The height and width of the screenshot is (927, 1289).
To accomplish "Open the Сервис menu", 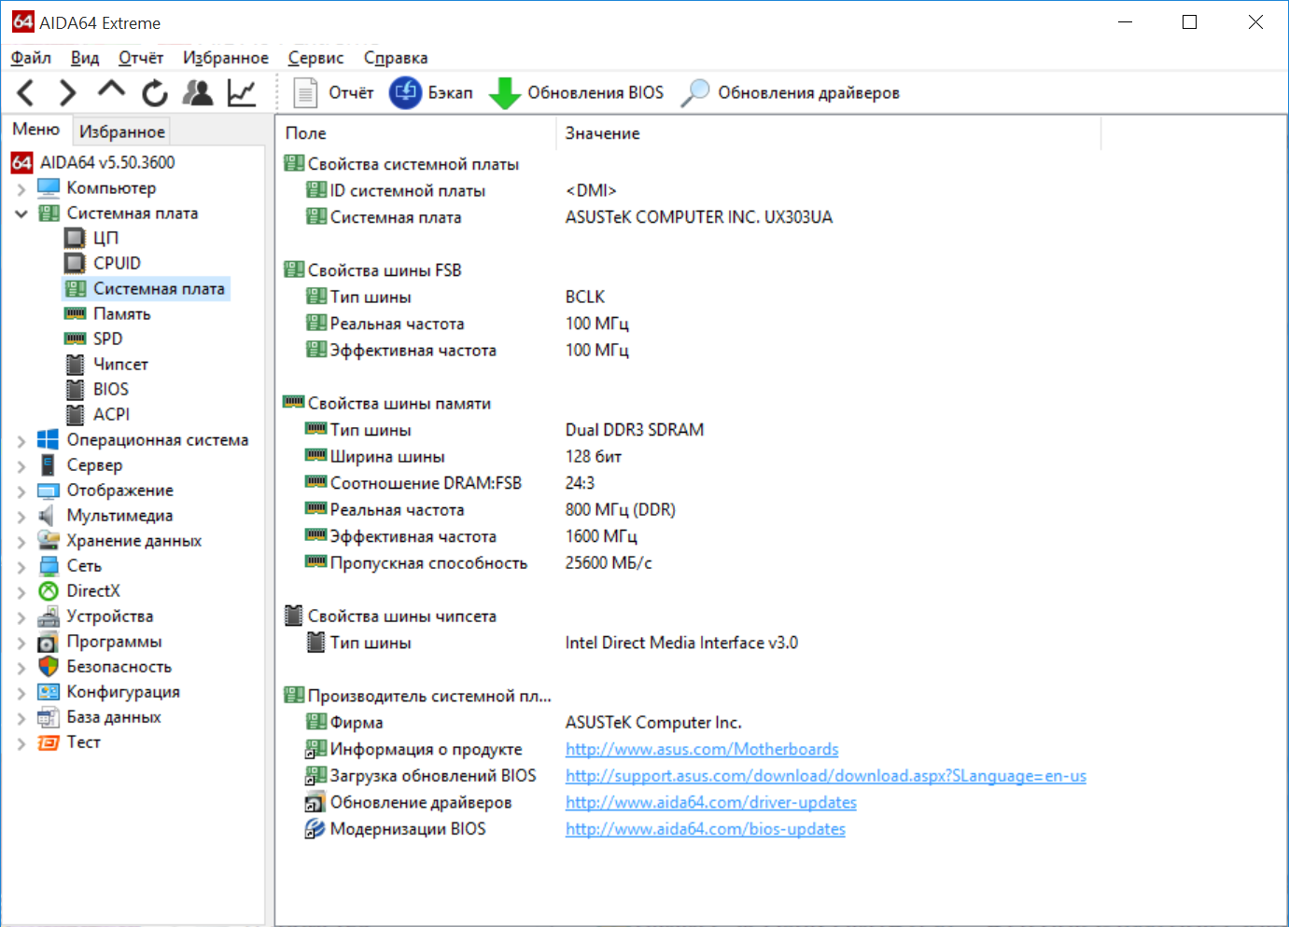I will point(315,58).
